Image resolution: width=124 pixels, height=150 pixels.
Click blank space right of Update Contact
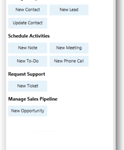(x=78, y=23)
